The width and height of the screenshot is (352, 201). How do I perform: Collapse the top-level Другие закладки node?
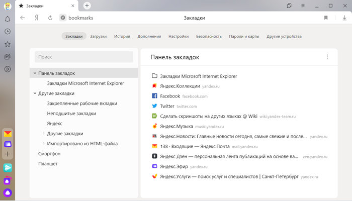(x=35, y=93)
